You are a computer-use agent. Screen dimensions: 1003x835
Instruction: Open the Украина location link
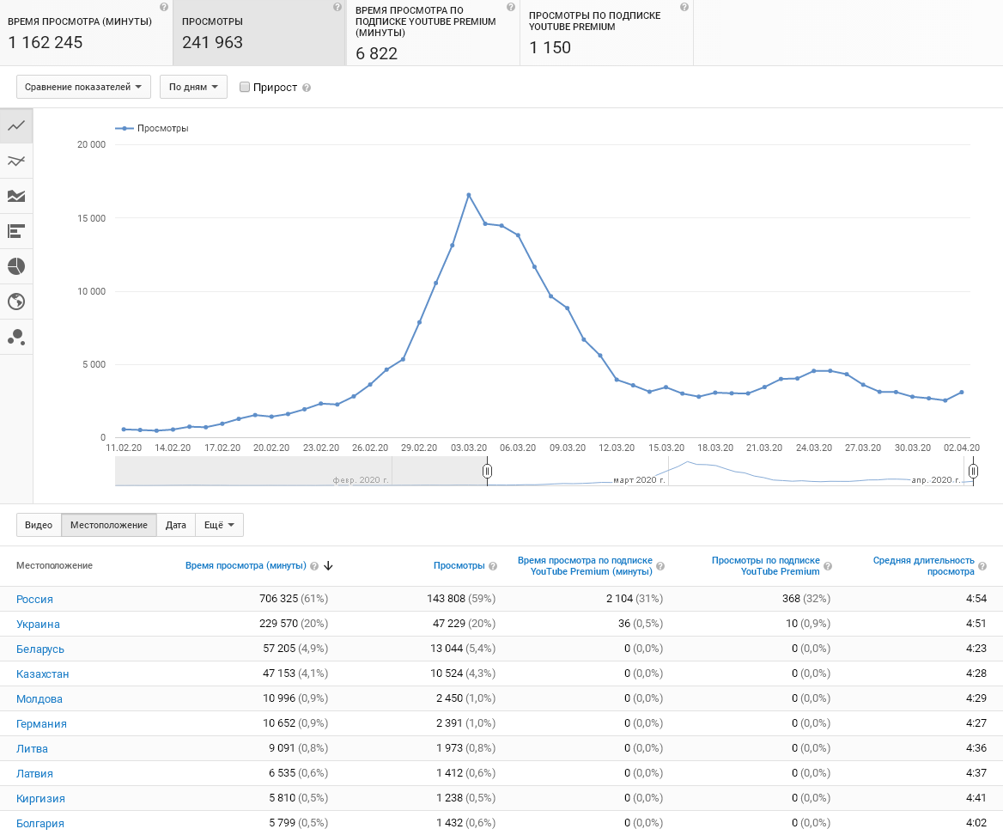tap(38, 624)
